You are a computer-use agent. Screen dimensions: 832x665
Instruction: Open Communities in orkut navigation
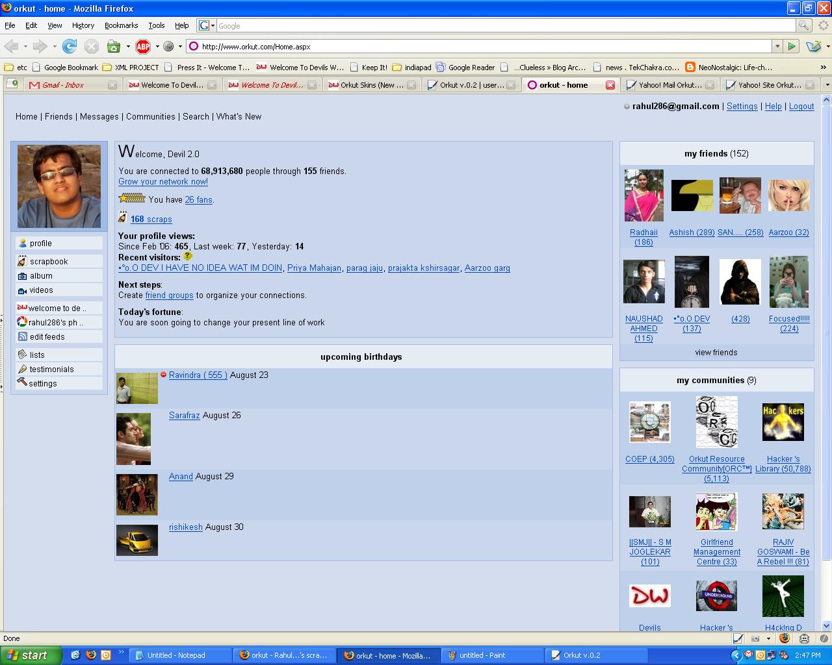[x=151, y=117]
